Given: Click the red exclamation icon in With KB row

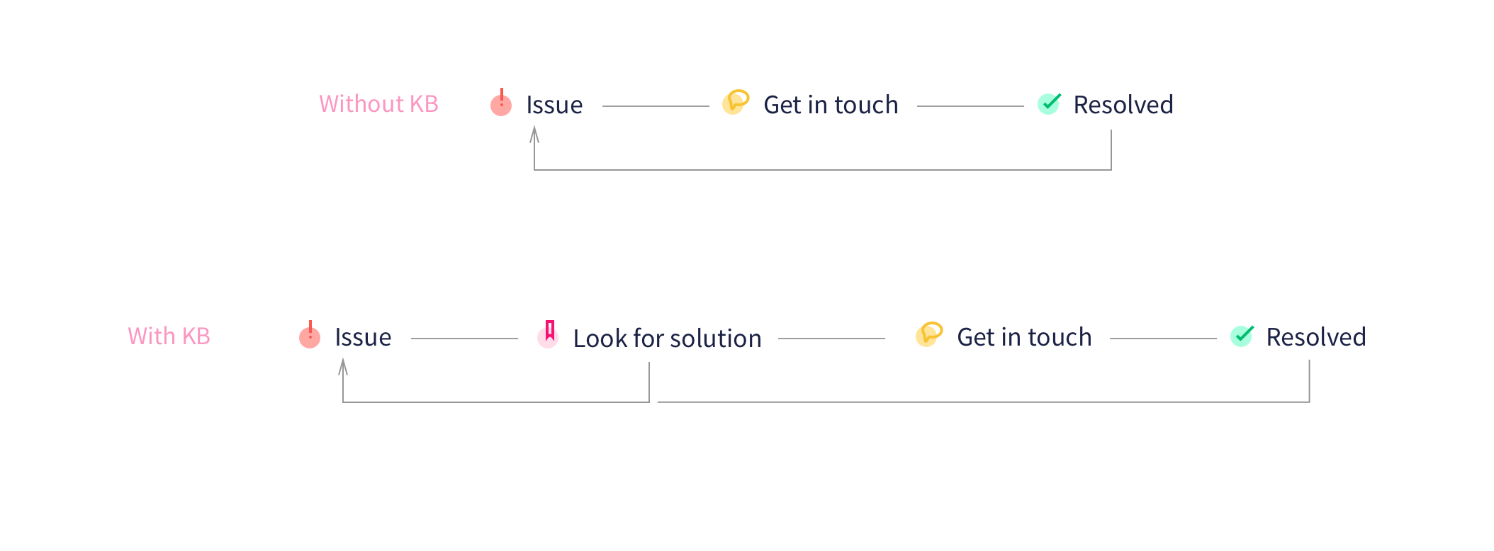Looking at the screenshot, I should tap(310, 335).
